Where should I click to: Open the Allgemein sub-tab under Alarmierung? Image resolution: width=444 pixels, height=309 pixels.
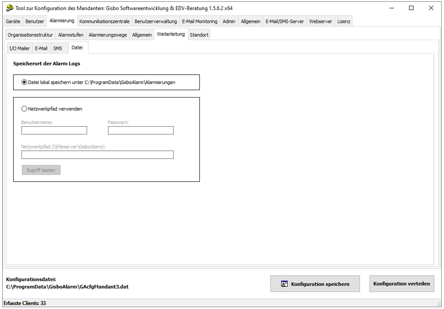pyautogui.click(x=142, y=35)
